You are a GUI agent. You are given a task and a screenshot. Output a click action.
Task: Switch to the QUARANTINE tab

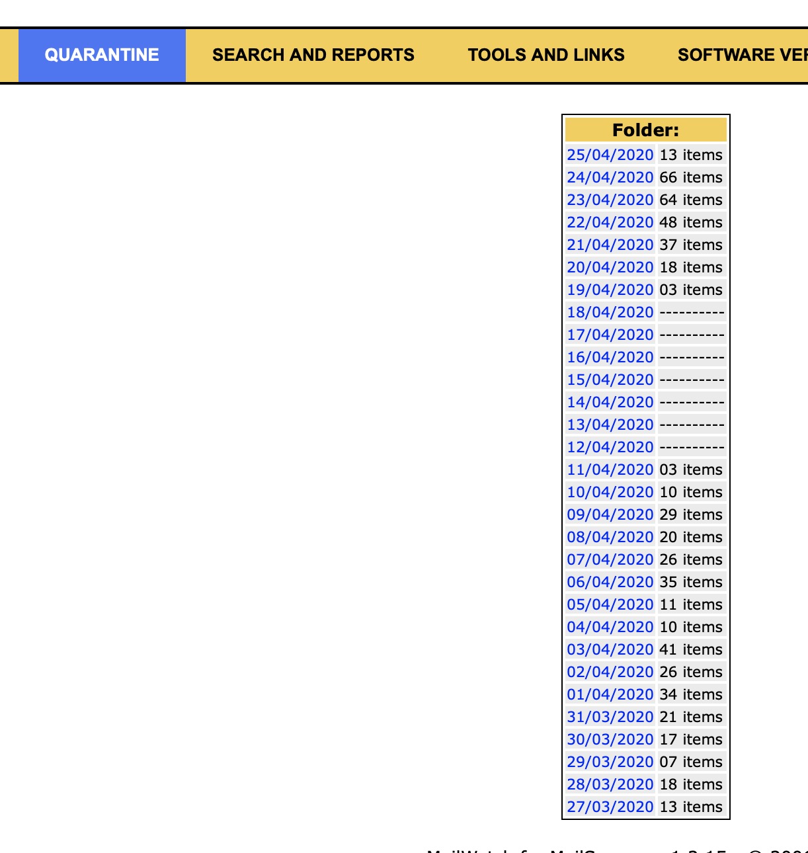101,54
